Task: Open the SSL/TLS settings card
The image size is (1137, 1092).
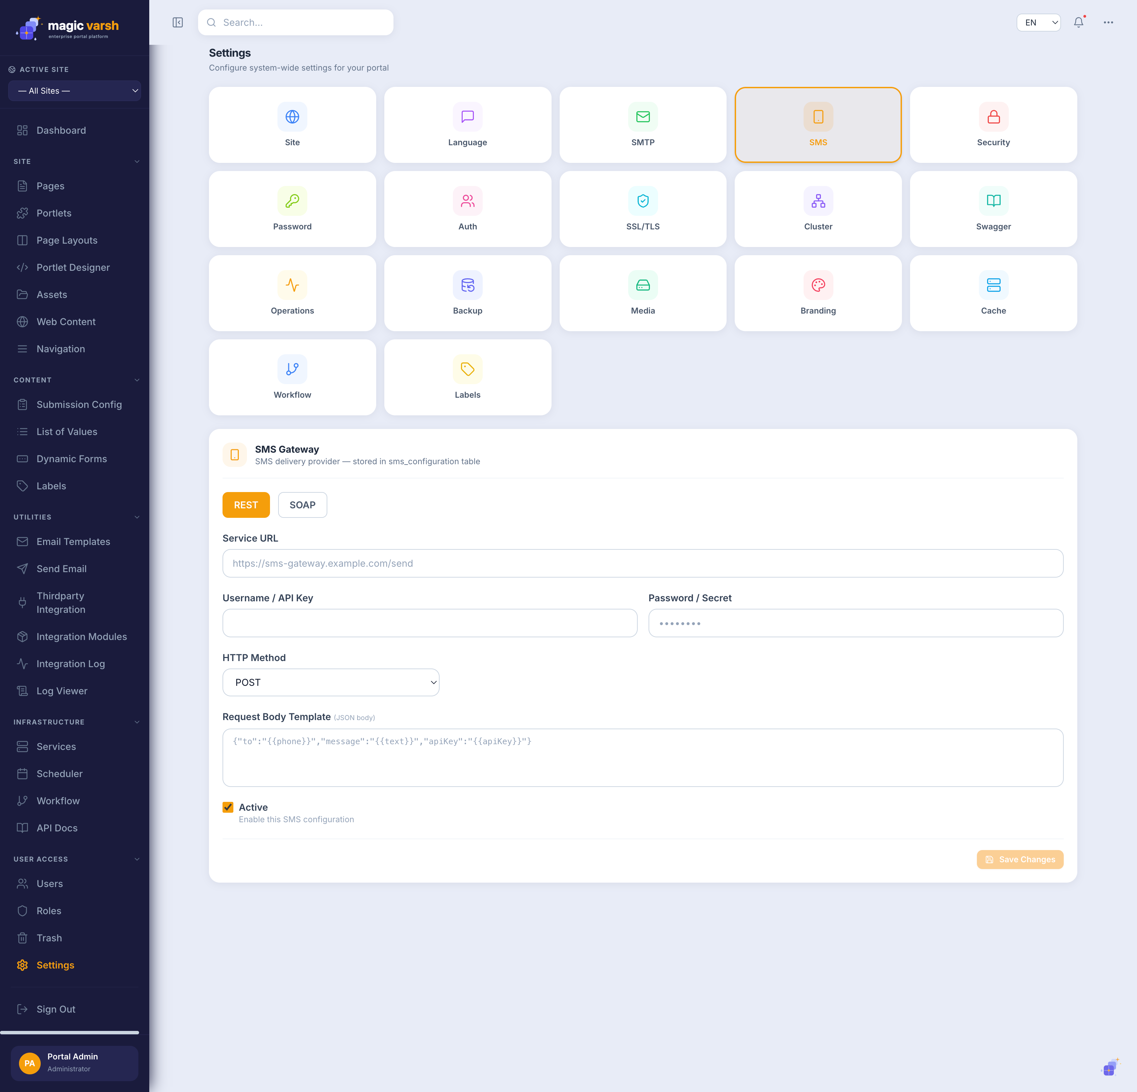Action: tap(643, 209)
